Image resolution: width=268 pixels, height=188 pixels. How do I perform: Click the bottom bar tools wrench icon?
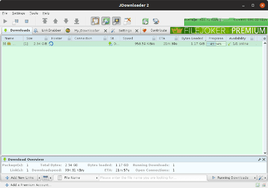pos(260,178)
